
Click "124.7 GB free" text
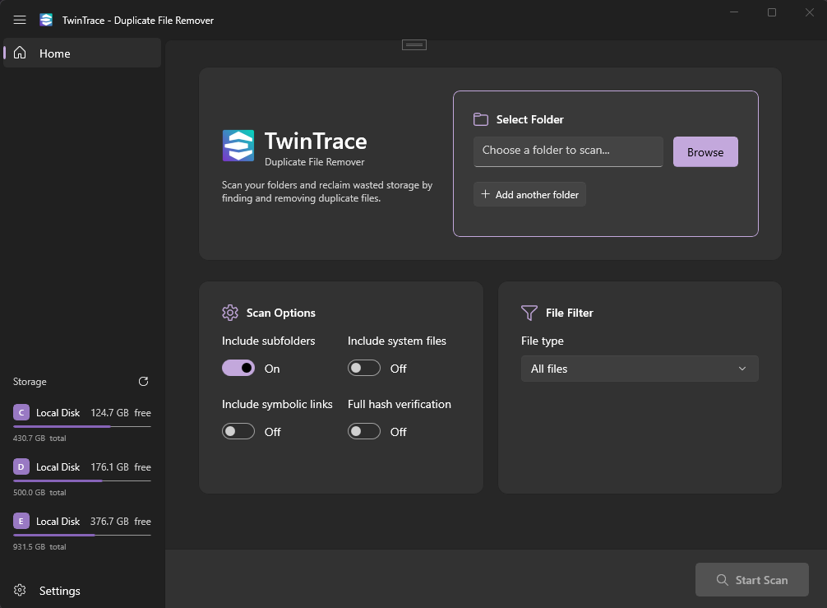[x=121, y=413]
